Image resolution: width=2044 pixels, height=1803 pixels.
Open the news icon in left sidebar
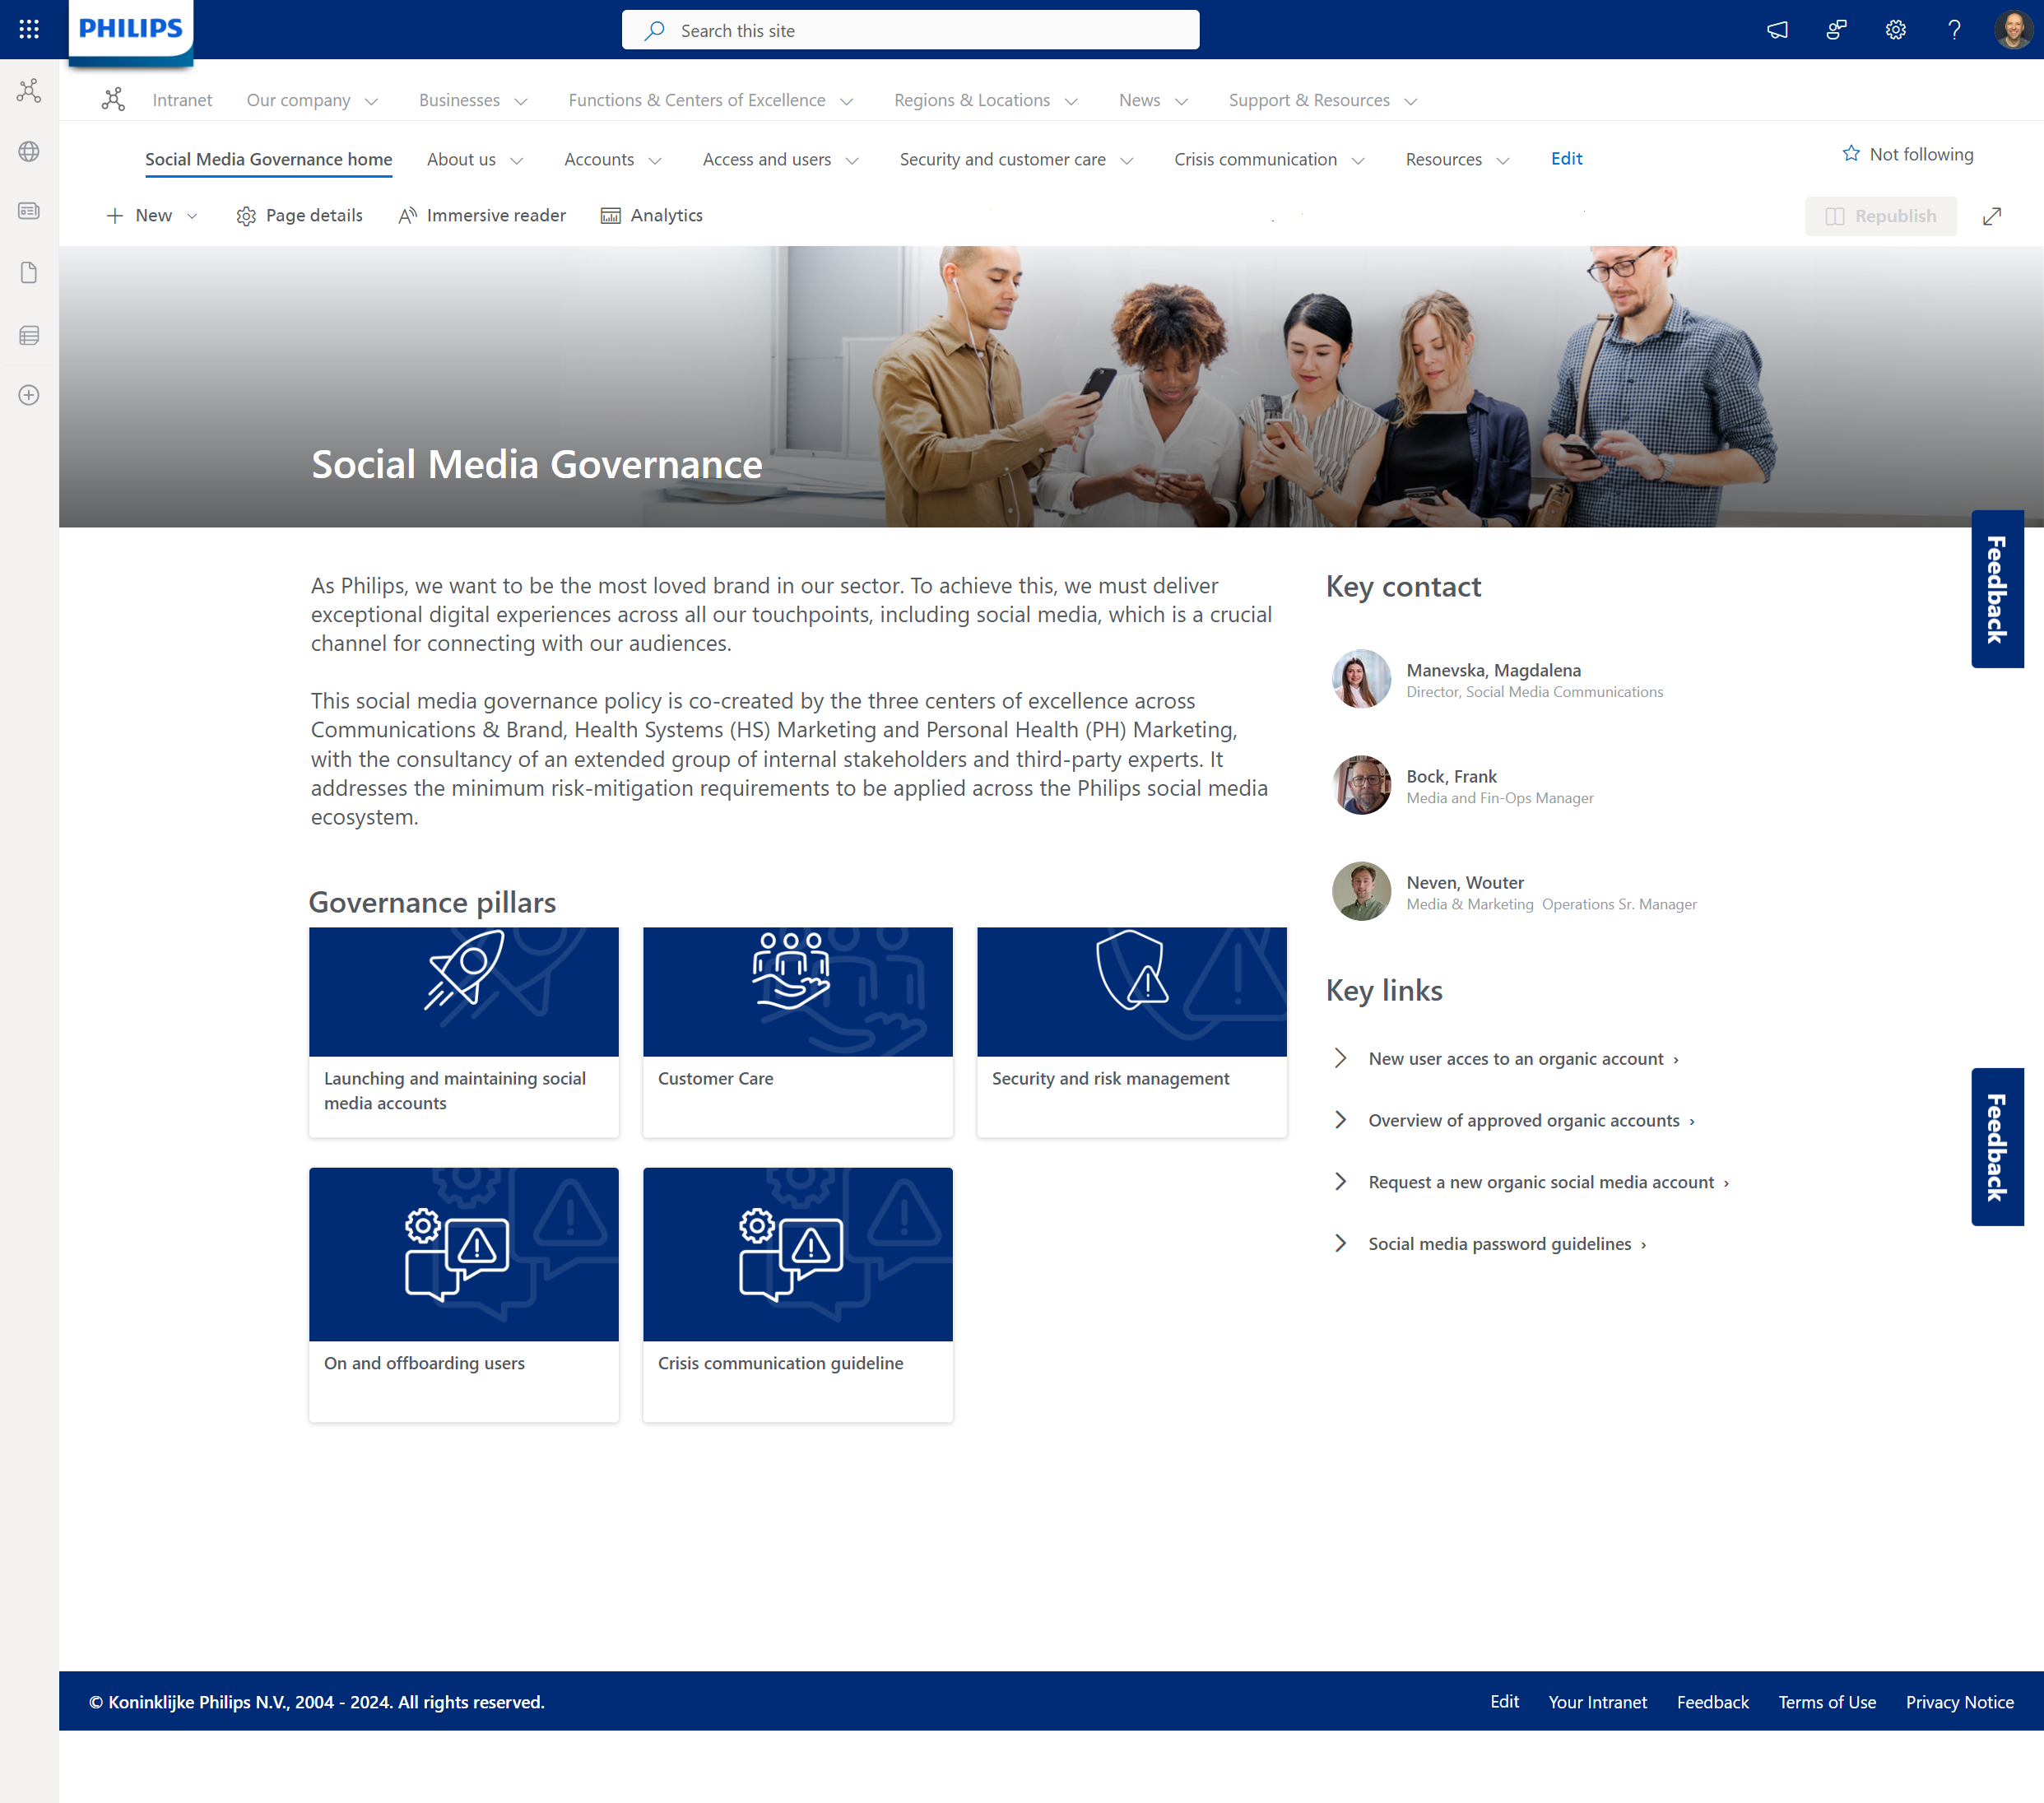tap(29, 211)
